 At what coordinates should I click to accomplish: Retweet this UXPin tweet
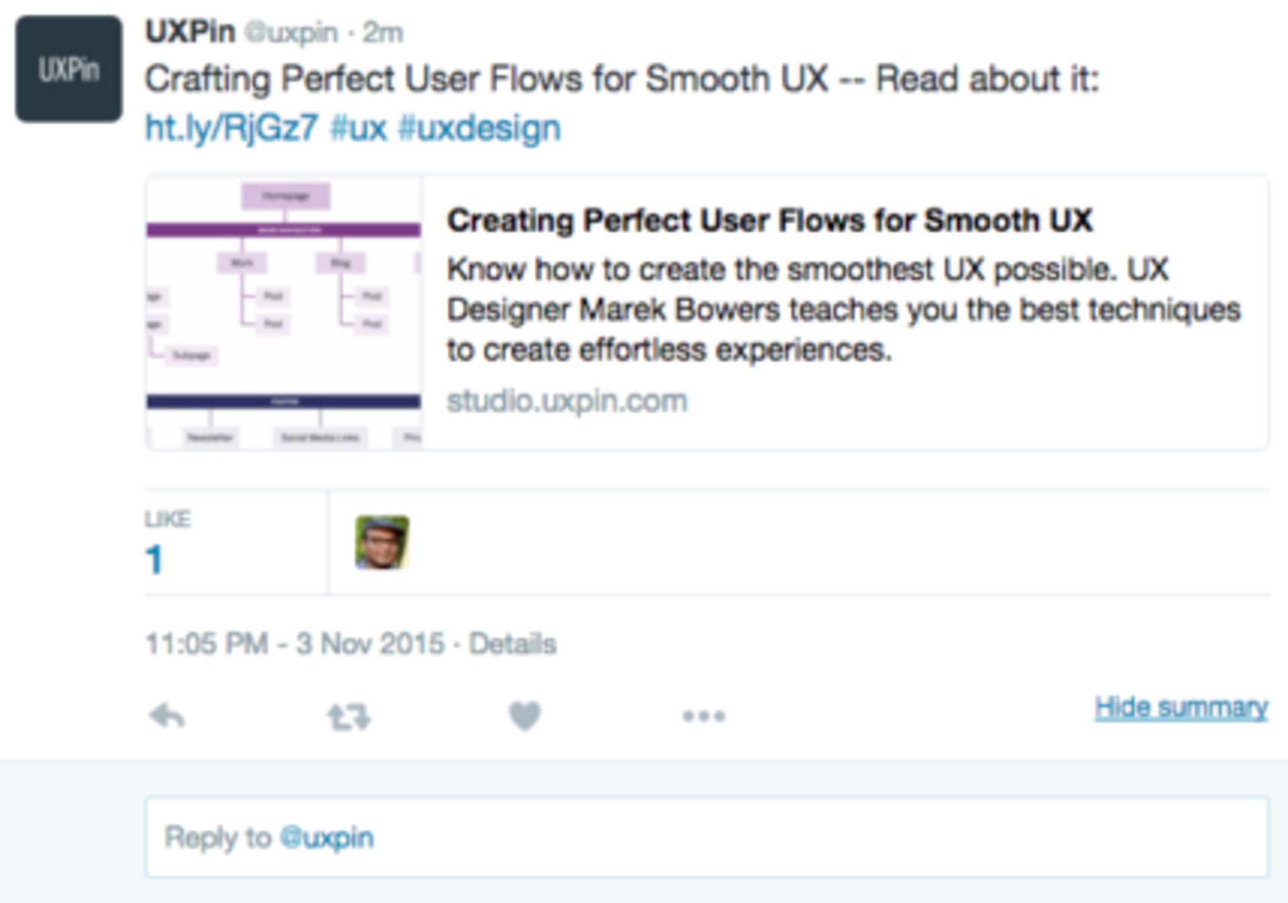click(349, 716)
